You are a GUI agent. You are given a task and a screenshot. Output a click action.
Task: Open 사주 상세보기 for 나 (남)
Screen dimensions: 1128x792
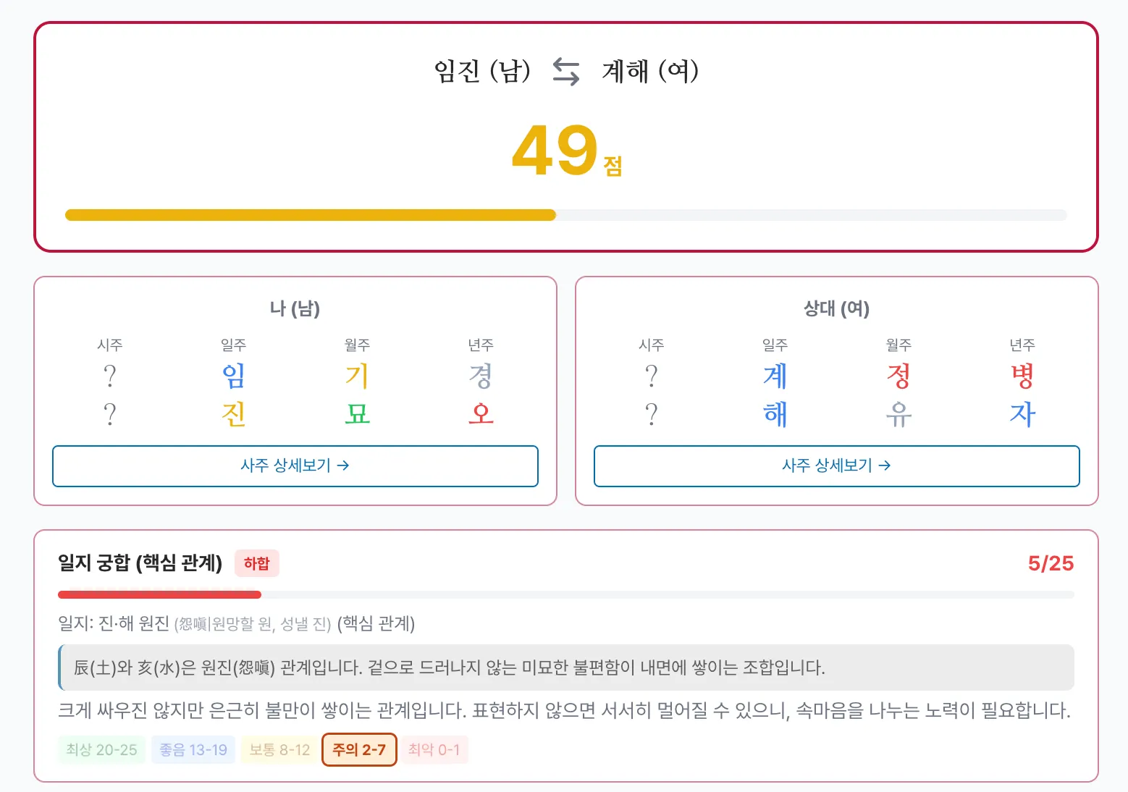pos(294,465)
